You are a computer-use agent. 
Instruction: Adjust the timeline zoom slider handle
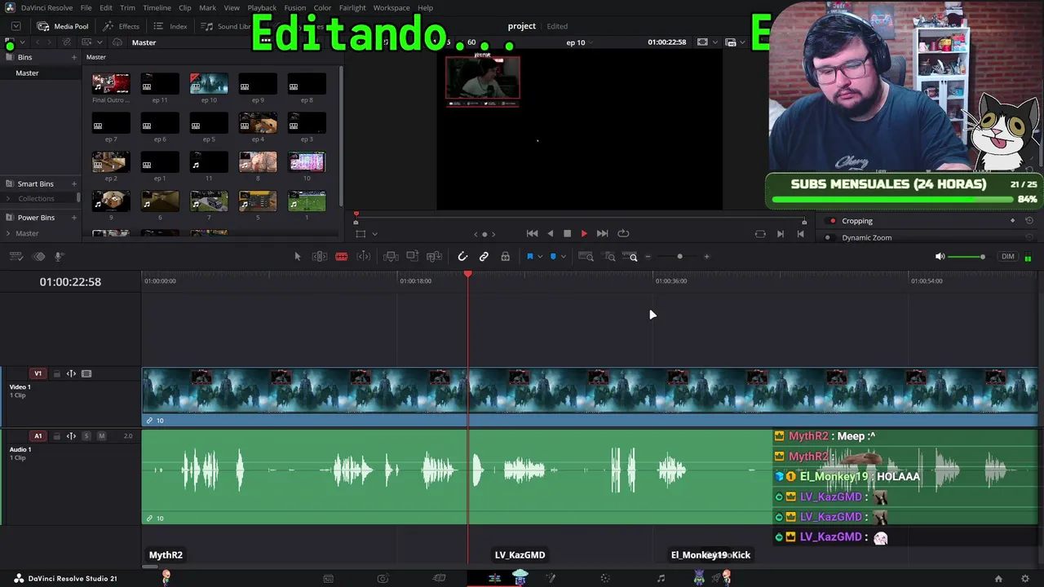pyautogui.click(x=679, y=257)
